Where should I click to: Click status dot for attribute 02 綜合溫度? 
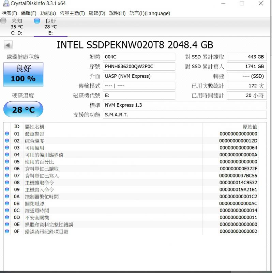(x=7, y=141)
